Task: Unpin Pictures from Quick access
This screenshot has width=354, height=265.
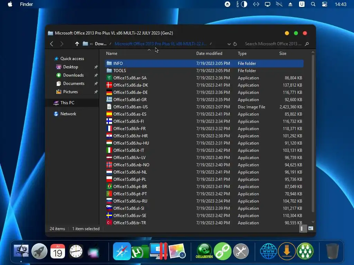Action: (x=96, y=92)
